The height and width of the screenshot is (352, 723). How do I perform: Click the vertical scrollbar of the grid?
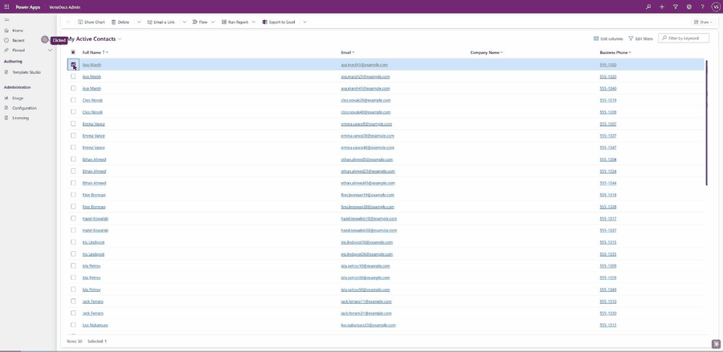coord(706,123)
